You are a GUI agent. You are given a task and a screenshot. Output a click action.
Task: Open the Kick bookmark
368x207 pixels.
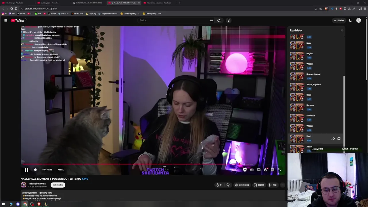click(x=38, y=14)
